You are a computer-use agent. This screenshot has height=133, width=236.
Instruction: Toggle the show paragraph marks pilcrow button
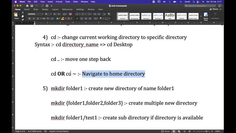[109, 14]
